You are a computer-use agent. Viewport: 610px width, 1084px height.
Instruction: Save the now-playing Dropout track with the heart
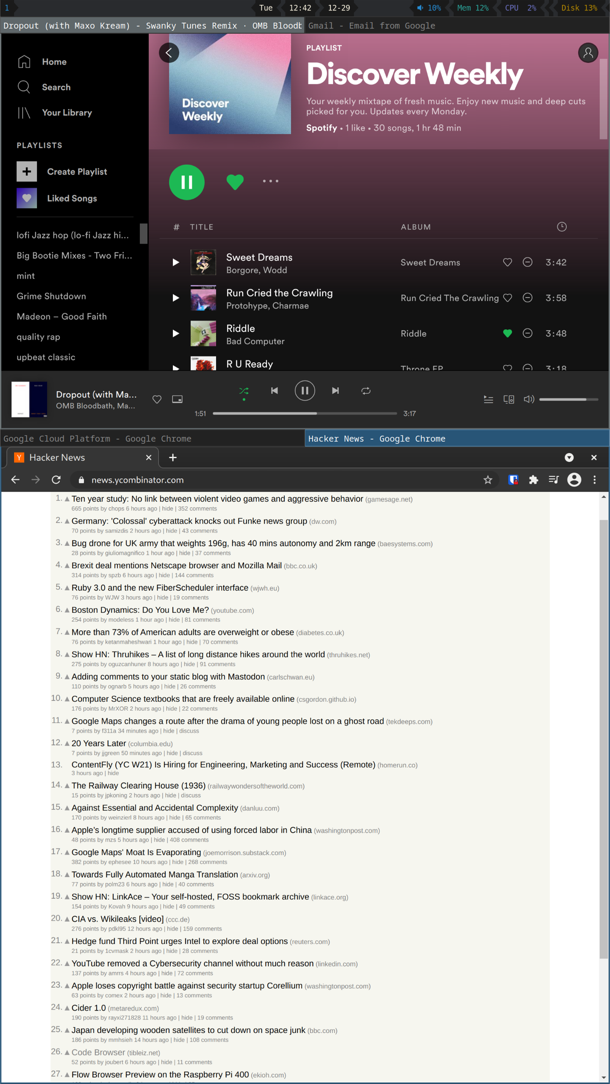click(157, 399)
